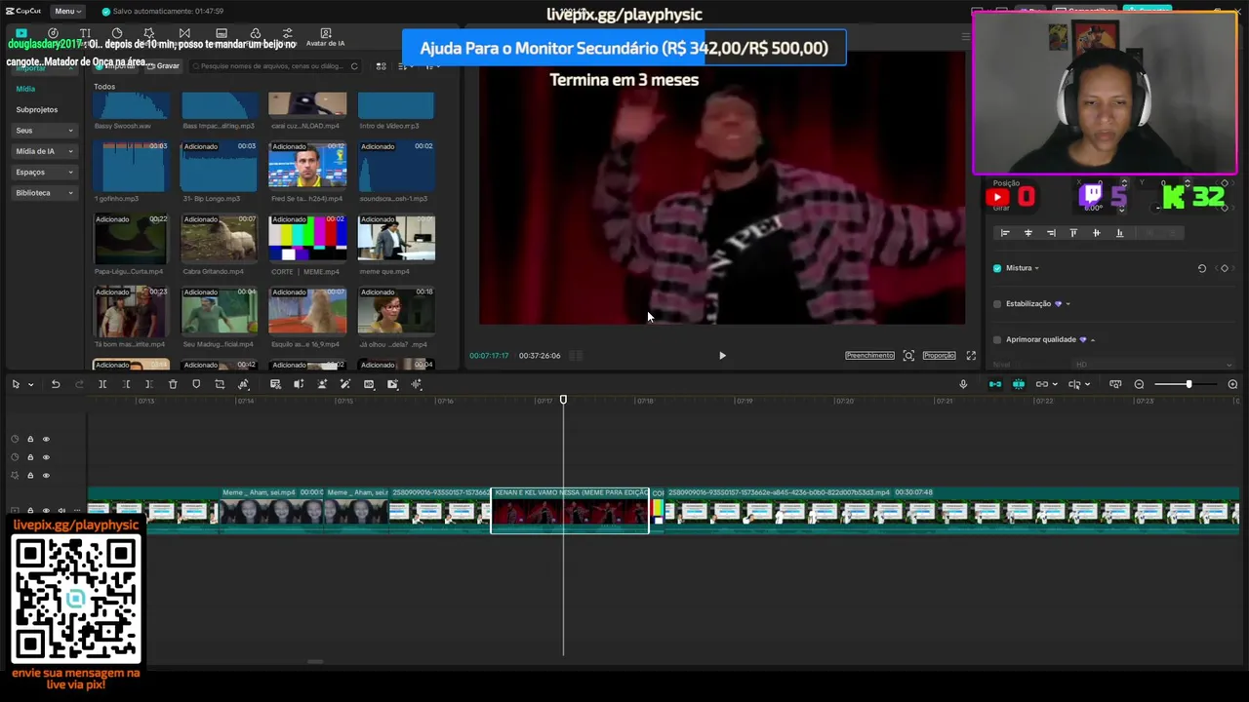
Task: Zoom out the timeline
Action: pyautogui.click(x=1139, y=384)
